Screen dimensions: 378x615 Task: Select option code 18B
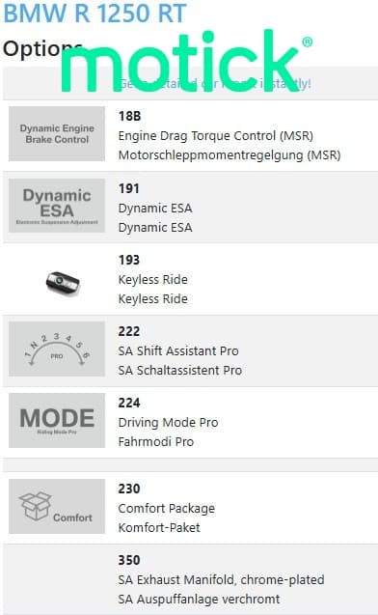point(129,116)
